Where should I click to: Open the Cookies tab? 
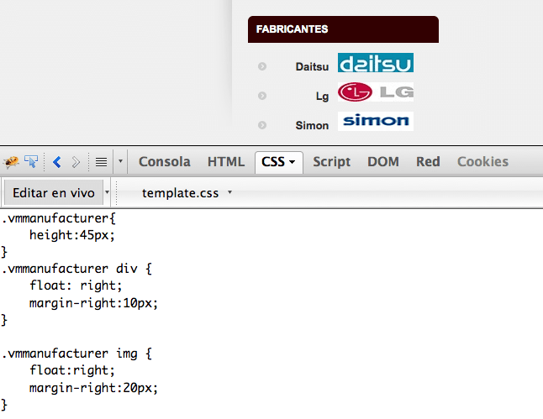[482, 161]
